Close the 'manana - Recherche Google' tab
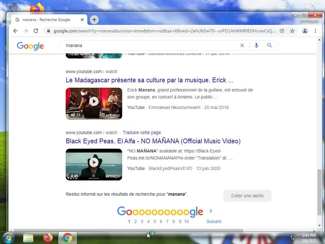The width and height of the screenshot is (325, 244). (x=82, y=20)
